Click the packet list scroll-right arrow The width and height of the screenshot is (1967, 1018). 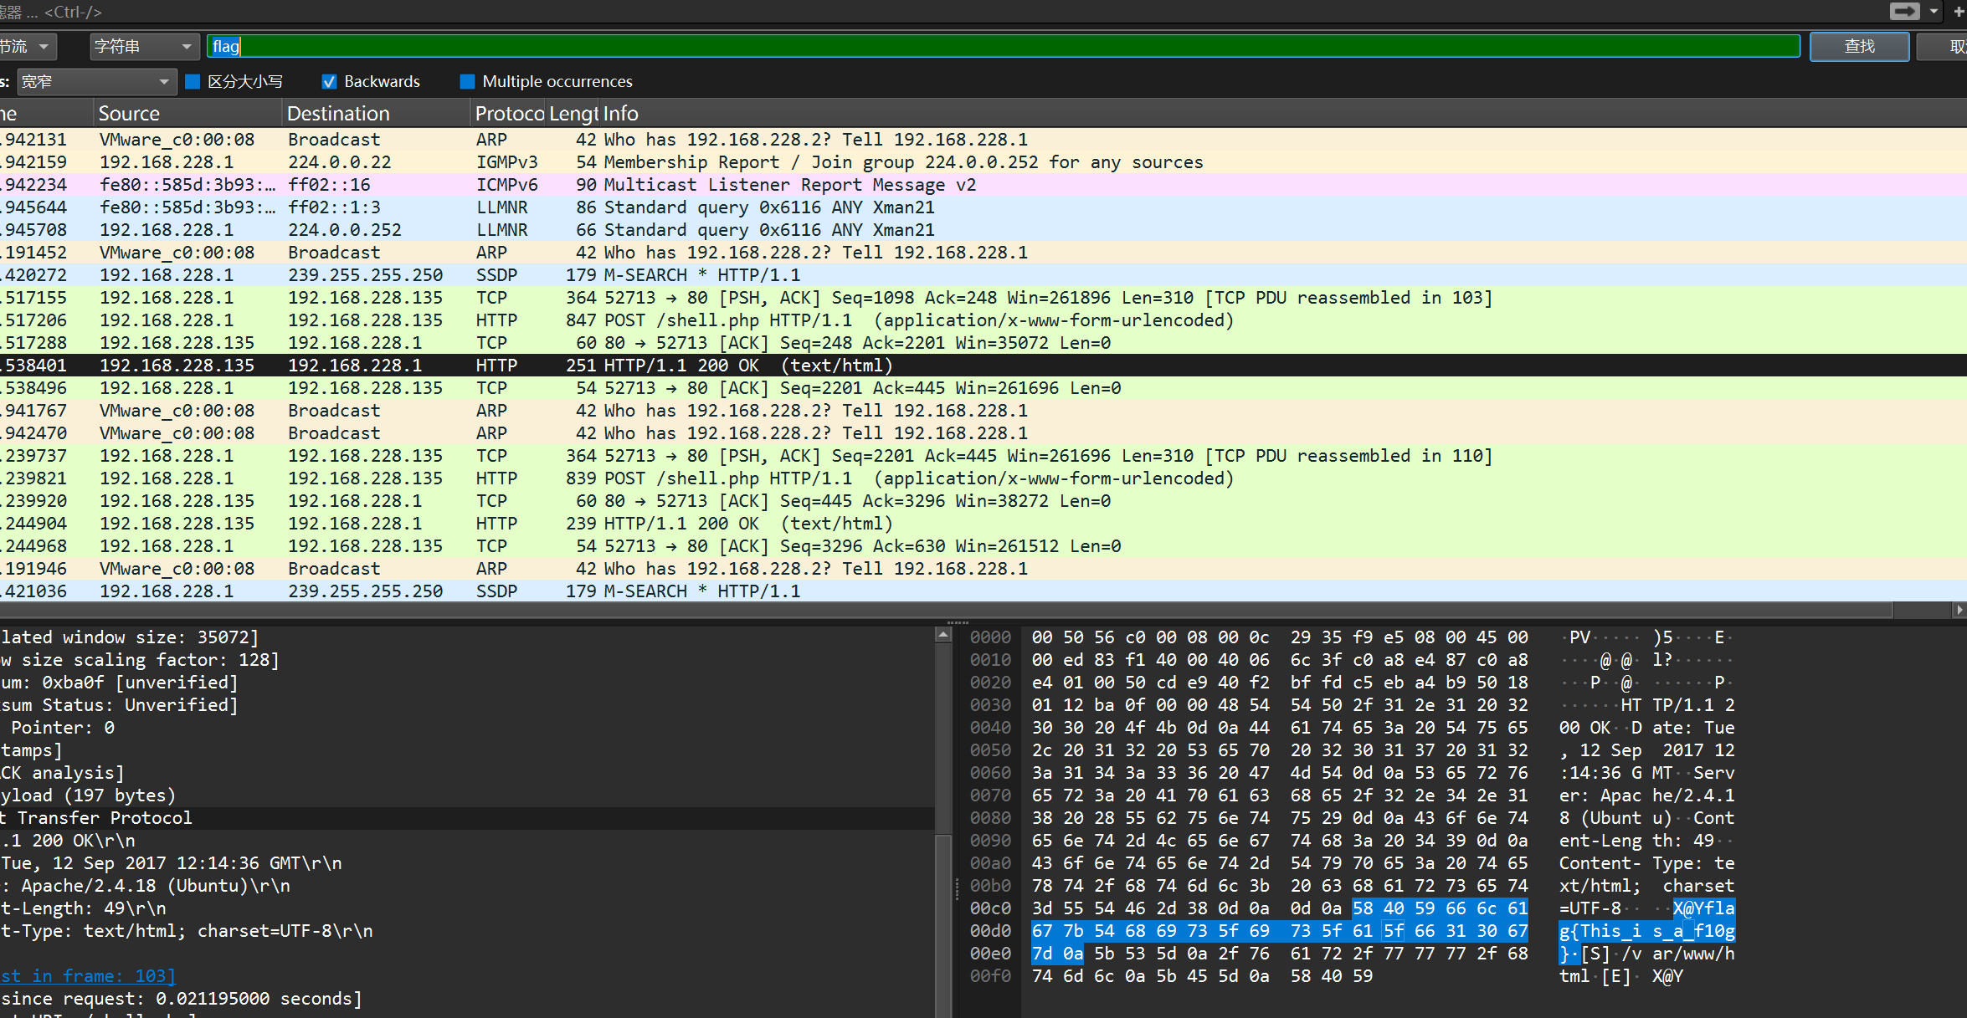click(x=1959, y=610)
